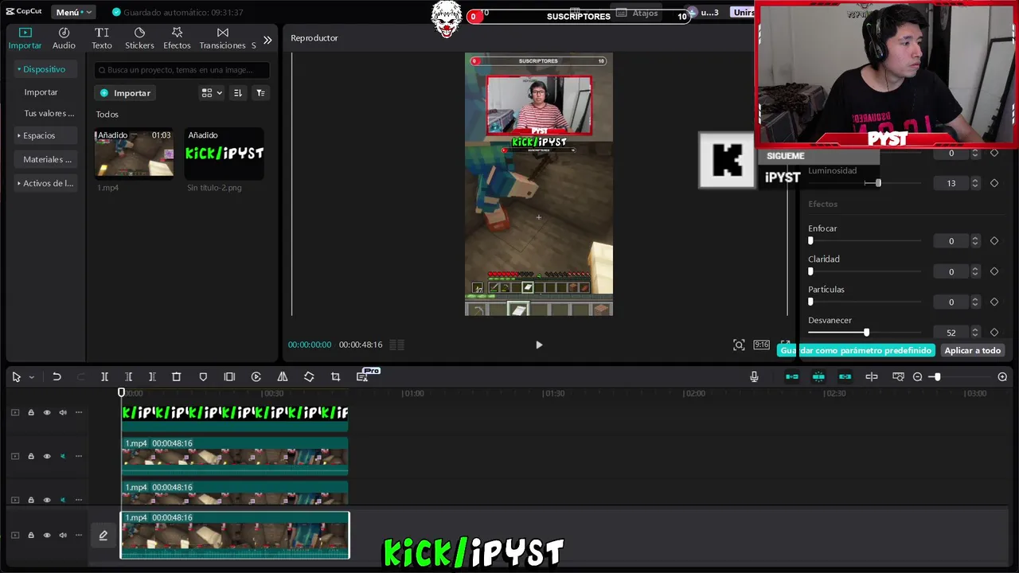Open Tus valores... in the sidebar
Screen dimensions: 1019x573
[x=49, y=113]
